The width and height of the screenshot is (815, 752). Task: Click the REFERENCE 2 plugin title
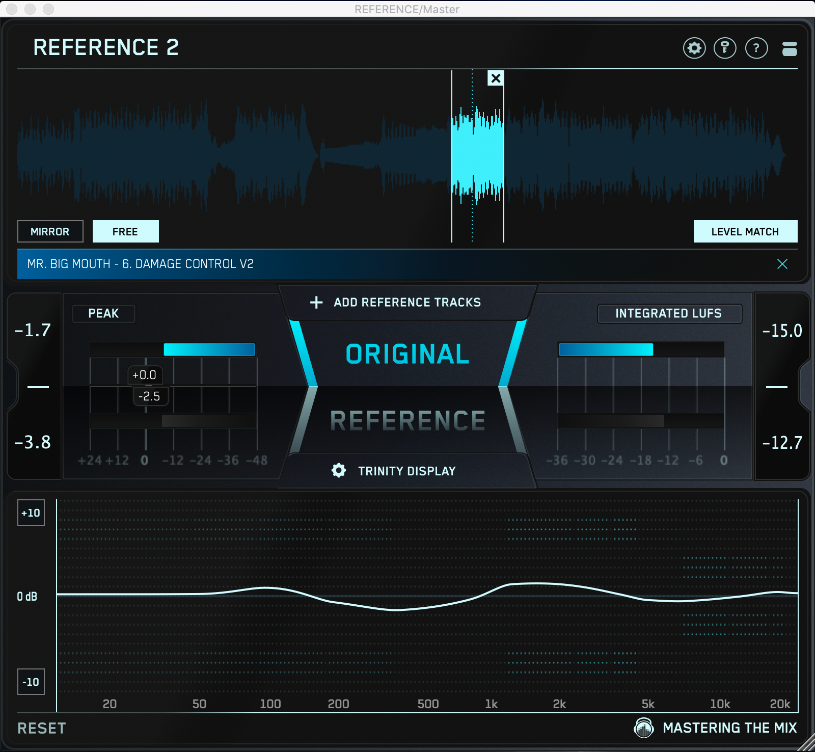coord(106,48)
